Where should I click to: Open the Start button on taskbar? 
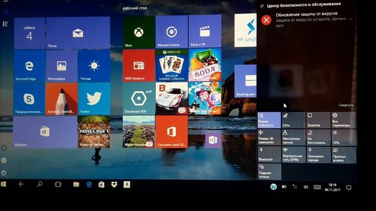tap(4, 184)
